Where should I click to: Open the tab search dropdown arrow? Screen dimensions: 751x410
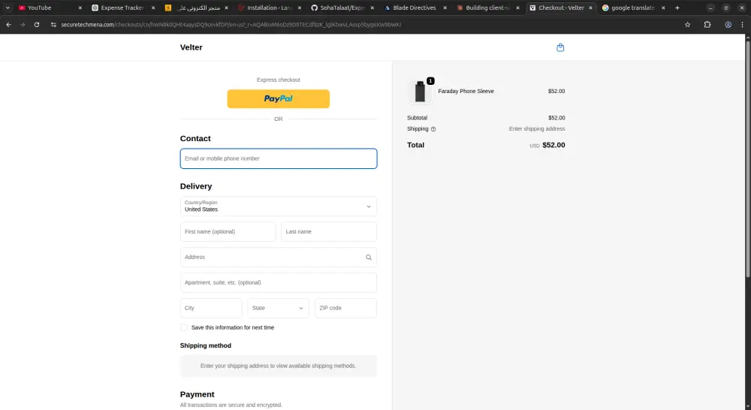[7, 8]
